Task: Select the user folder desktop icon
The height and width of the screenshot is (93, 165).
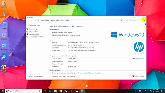Action: (x=4, y=4)
